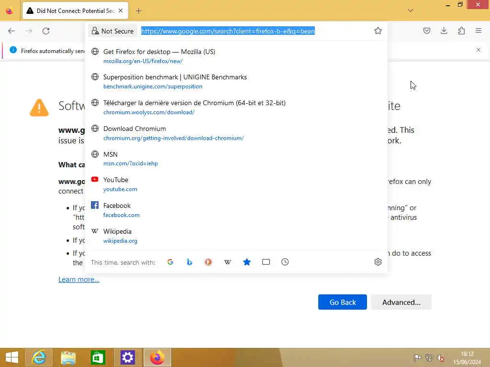Open the Extensions puzzle icon
The height and width of the screenshot is (367, 490).
tap(461, 31)
